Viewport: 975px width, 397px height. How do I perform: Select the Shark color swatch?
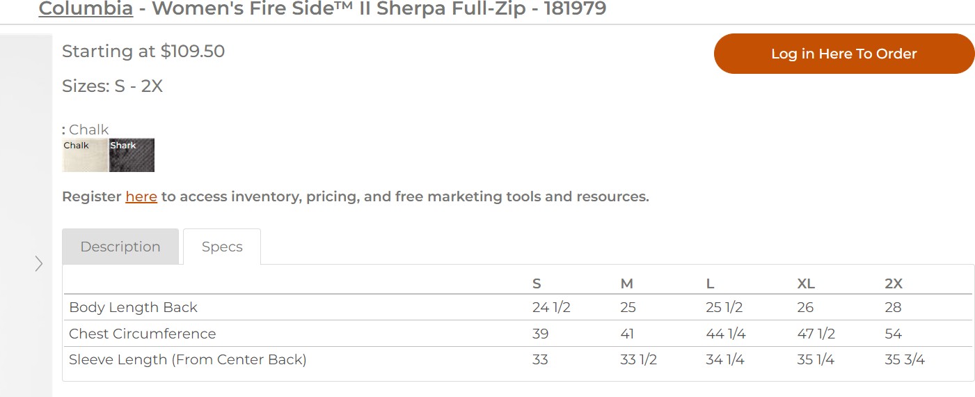[x=132, y=155]
